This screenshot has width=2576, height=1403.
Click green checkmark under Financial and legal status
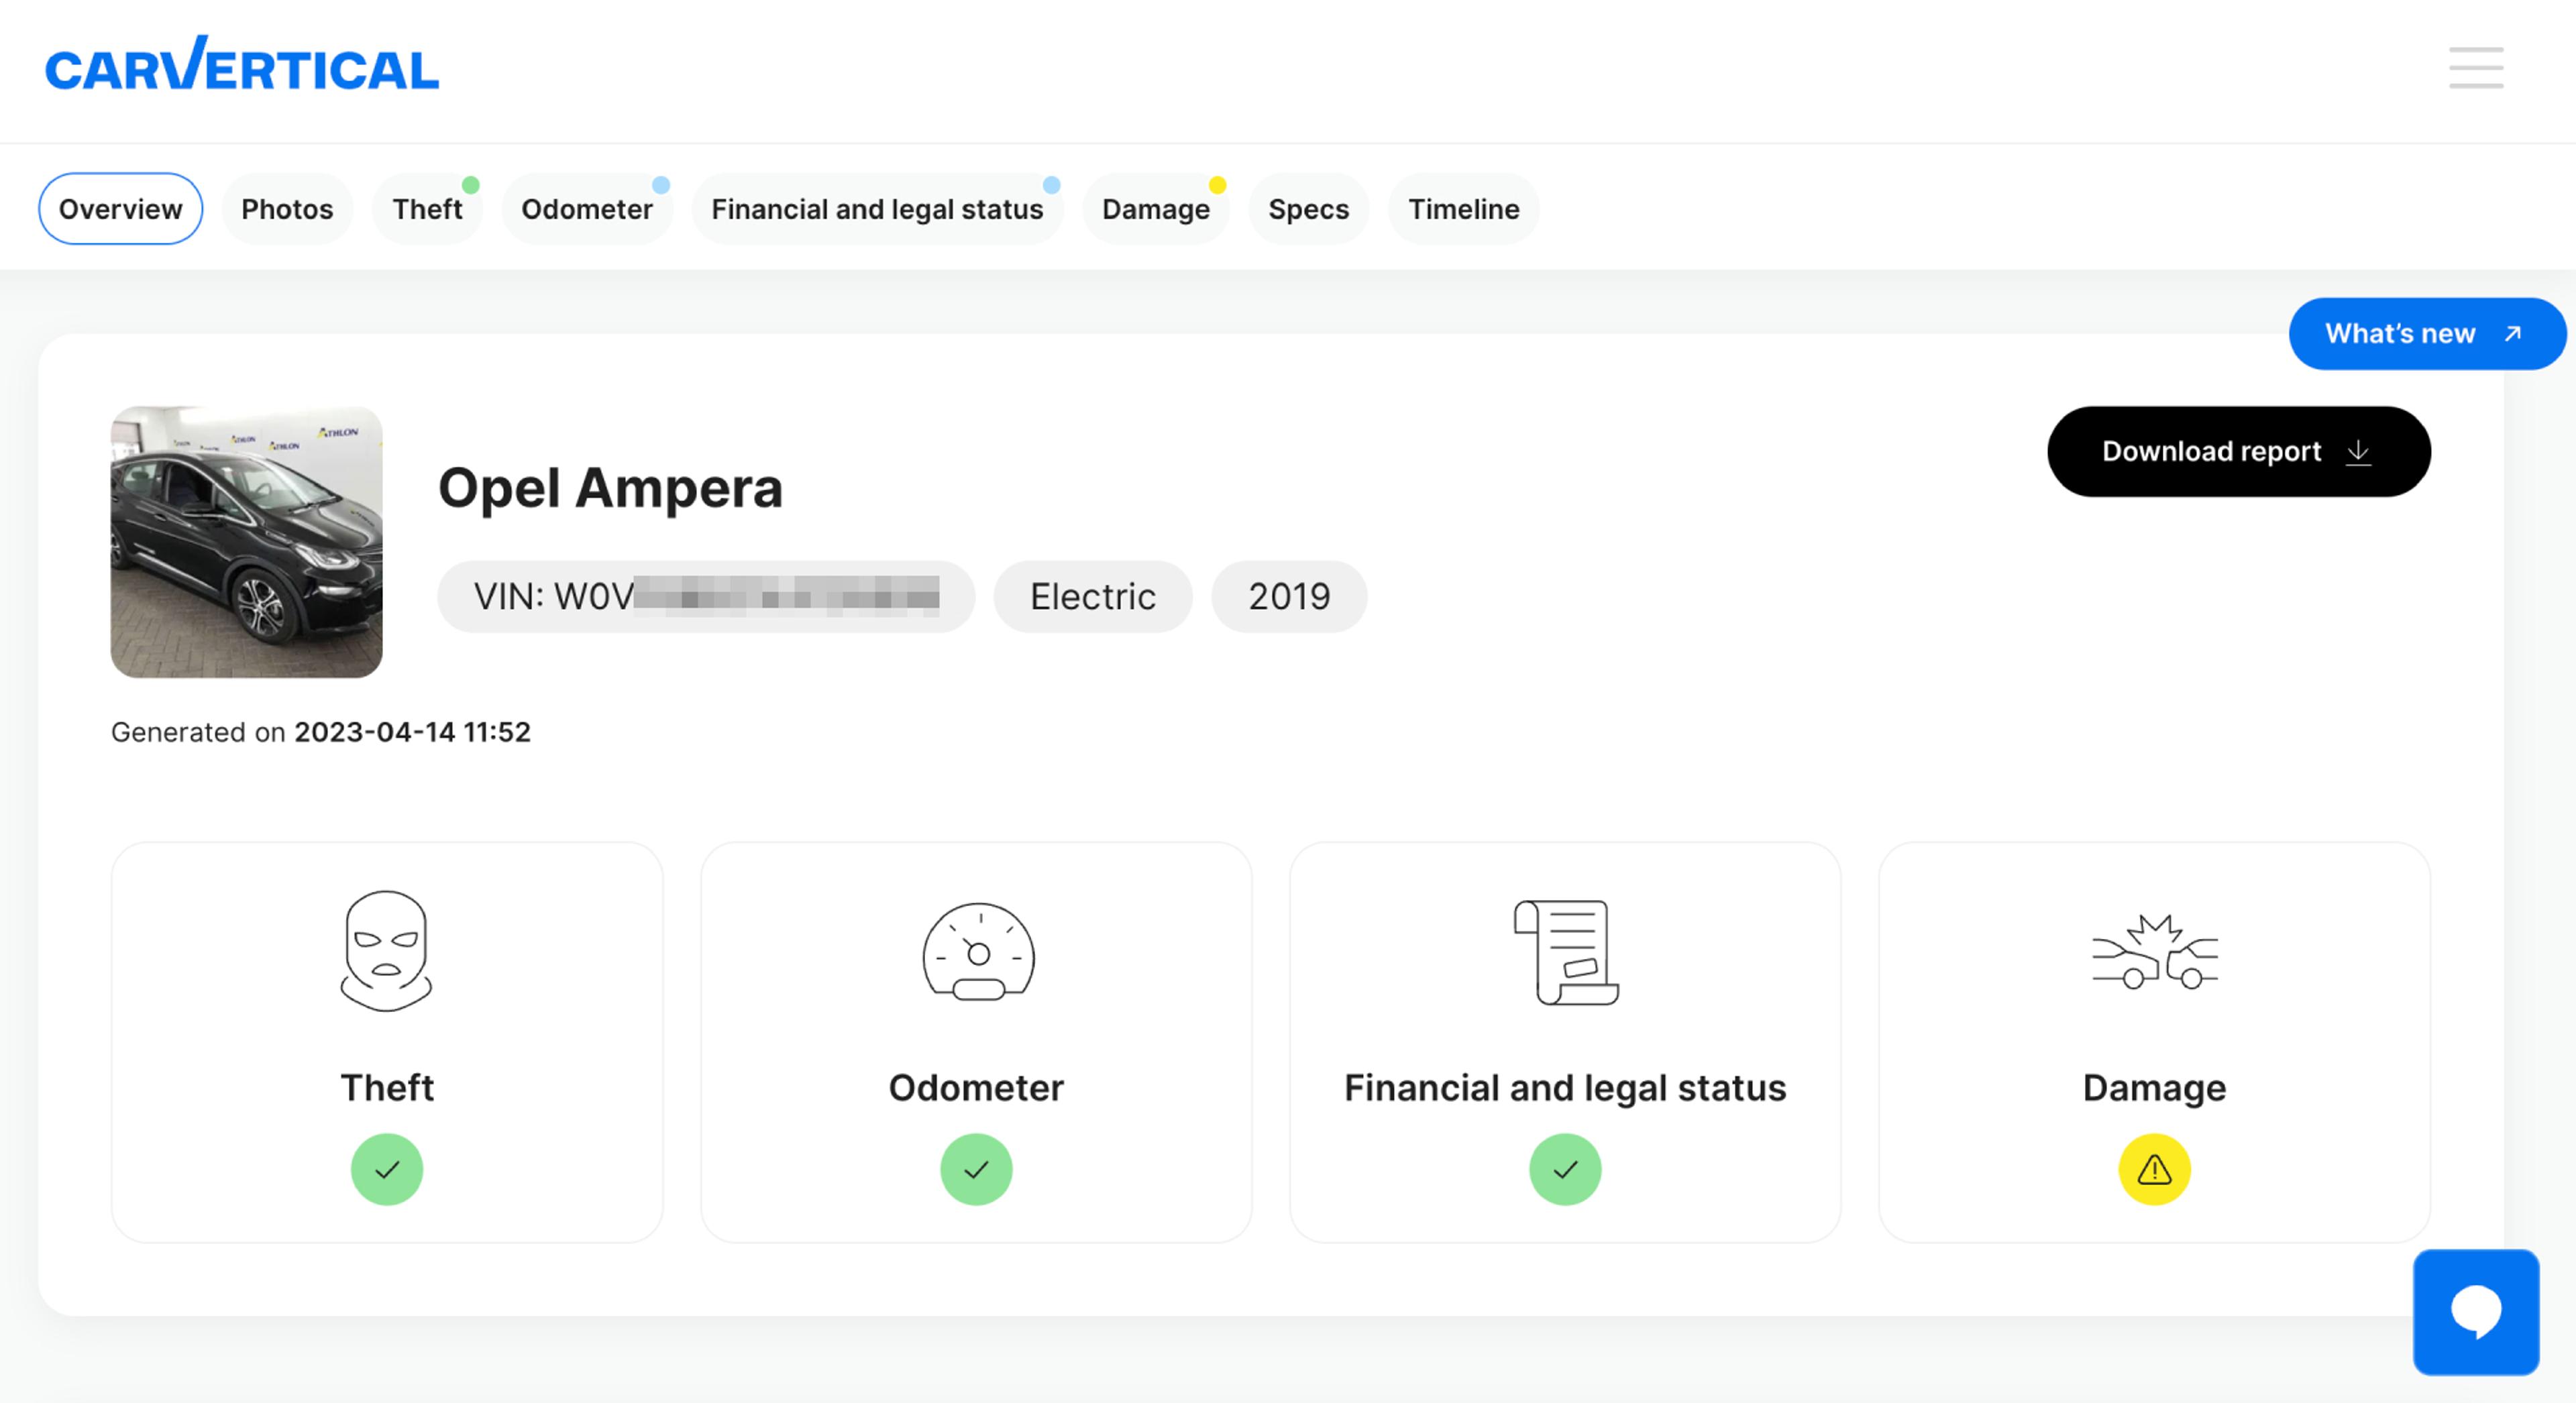coord(1565,1169)
